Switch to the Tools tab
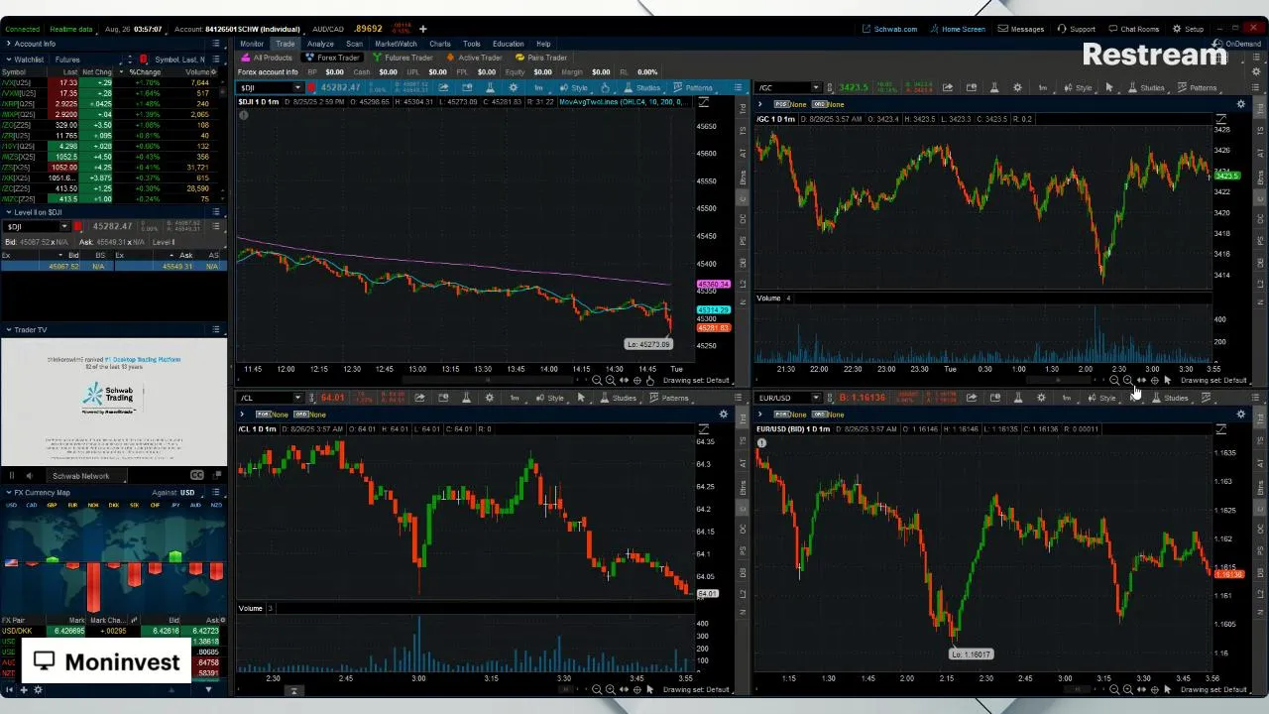This screenshot has height=714, width=1269. pyautogui.click(x=472, y=44)
